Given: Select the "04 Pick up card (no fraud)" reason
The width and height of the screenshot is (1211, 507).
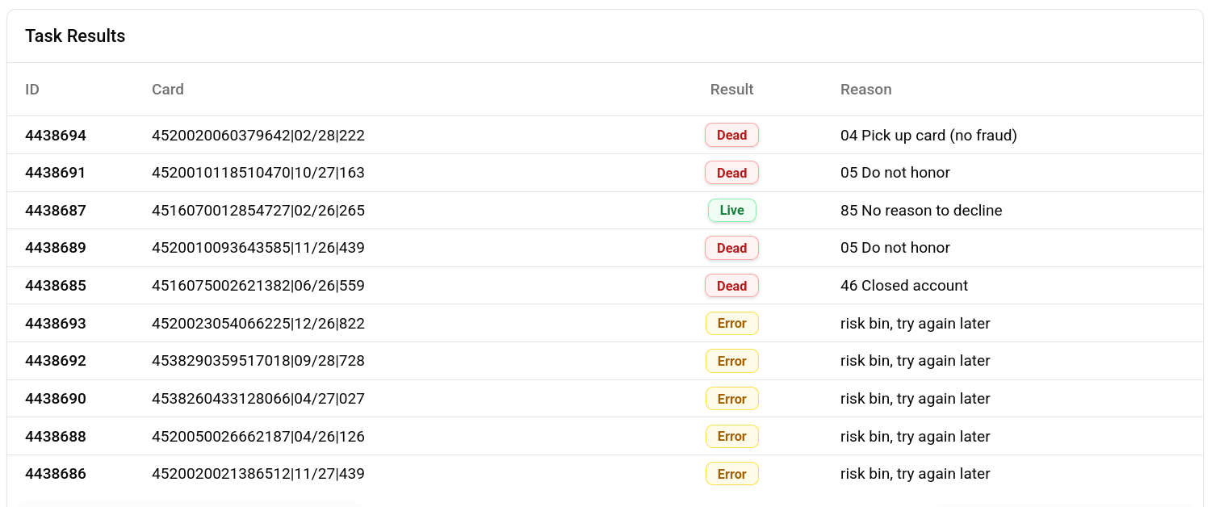Looking at the screenshot, I should click(928, 135).
